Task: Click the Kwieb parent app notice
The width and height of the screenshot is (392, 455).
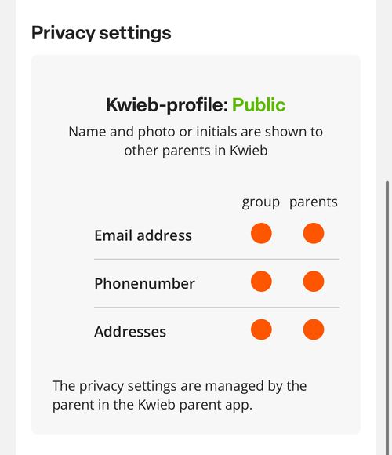Action: pyautogui.click(x=180, y=395)
